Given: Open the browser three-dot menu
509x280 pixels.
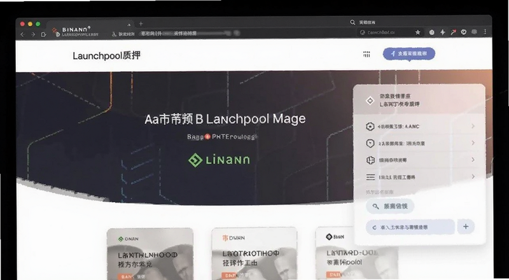Looking at the screenshot, I should tap(485, 32).
